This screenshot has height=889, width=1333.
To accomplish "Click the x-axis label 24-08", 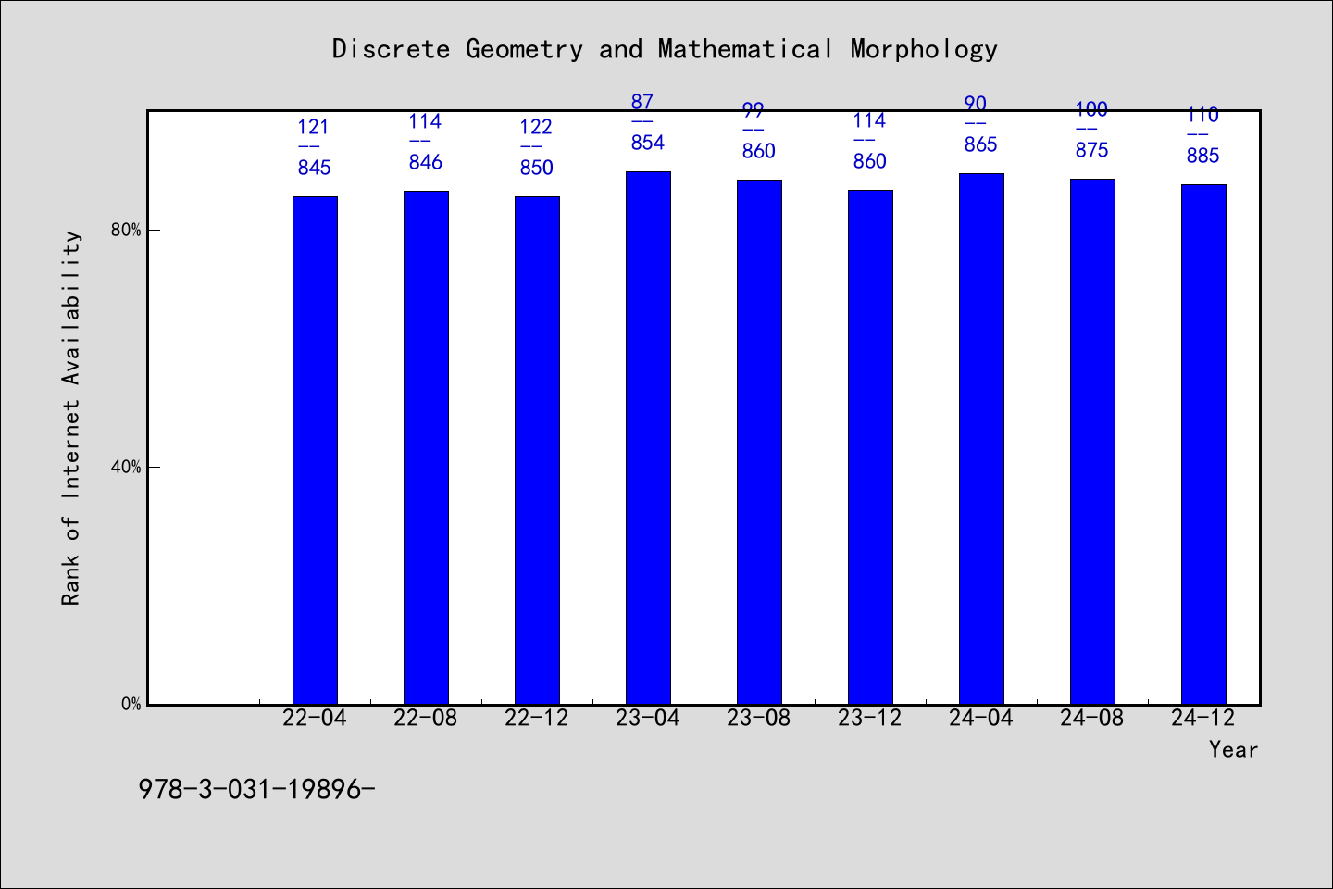I will [1092, 718].
